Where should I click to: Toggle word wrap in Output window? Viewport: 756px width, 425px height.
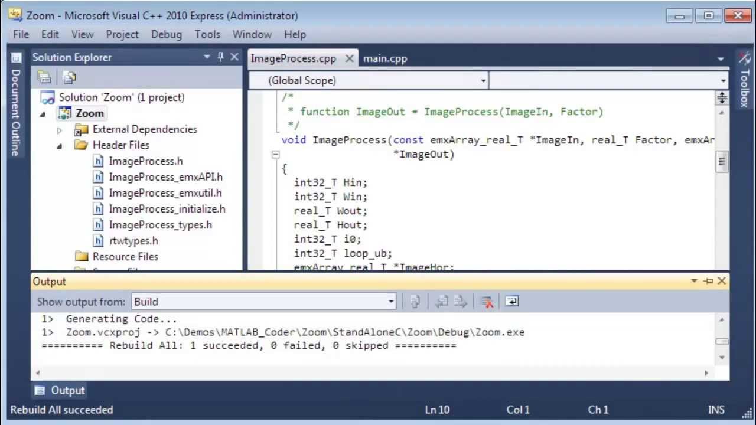coord(512,302)
